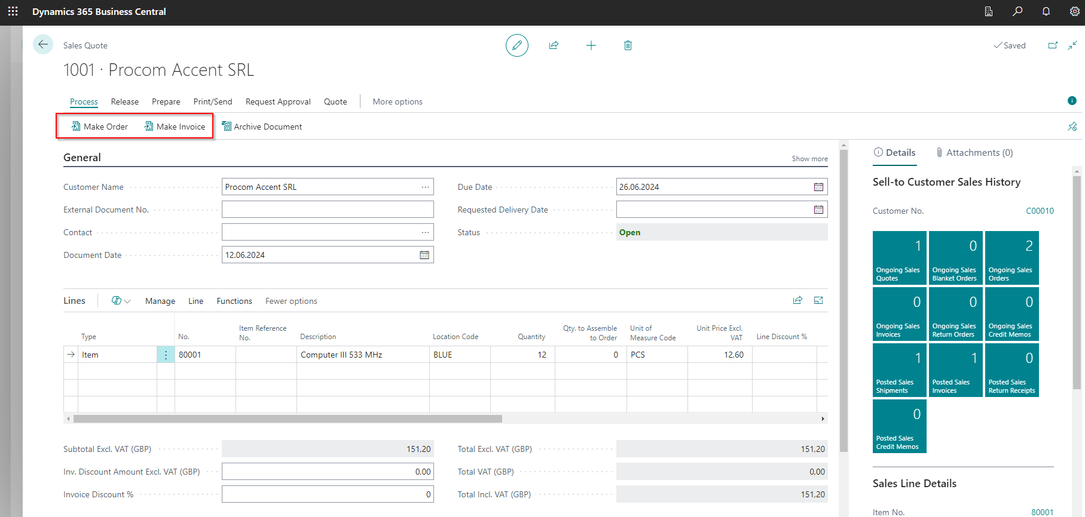Screen dimensions: 1085x517
Task: Open the Release menu
Action: point(124,101)
